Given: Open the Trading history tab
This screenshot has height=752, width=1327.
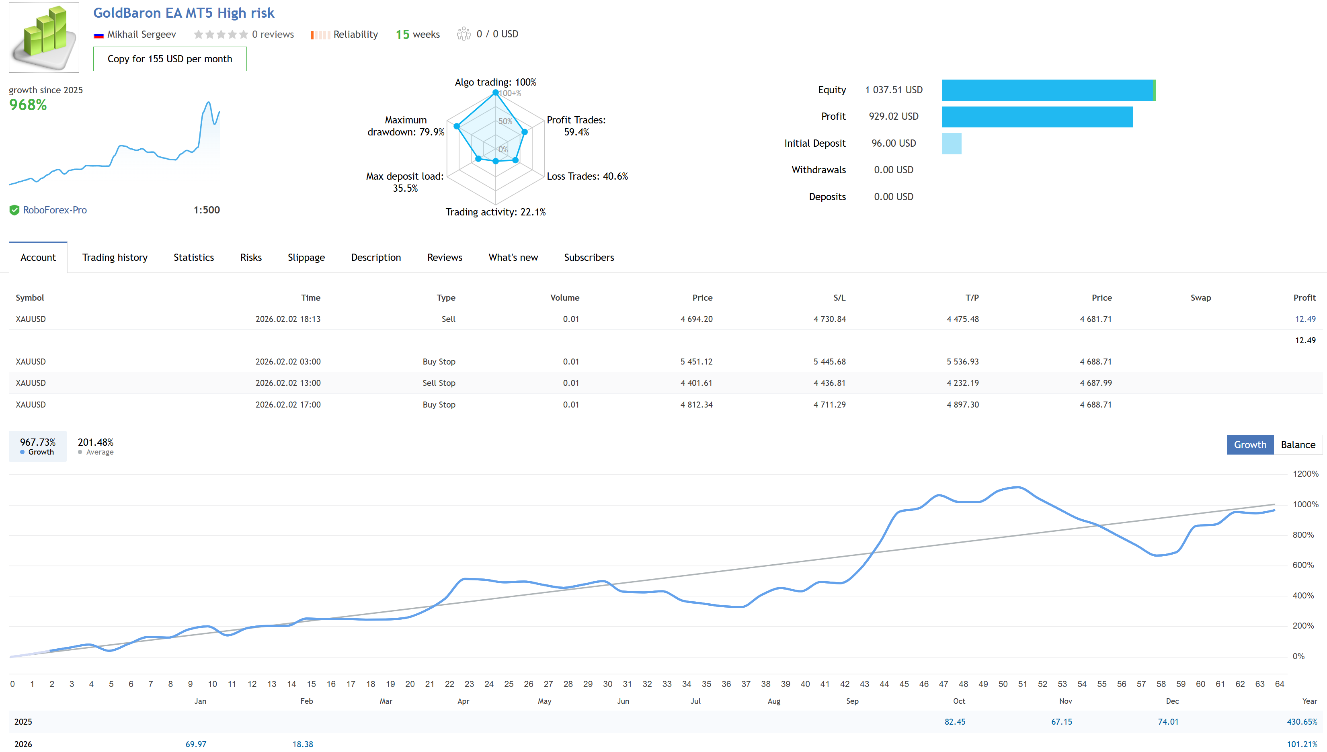Looking at the screenshot, I should (115, 257).
